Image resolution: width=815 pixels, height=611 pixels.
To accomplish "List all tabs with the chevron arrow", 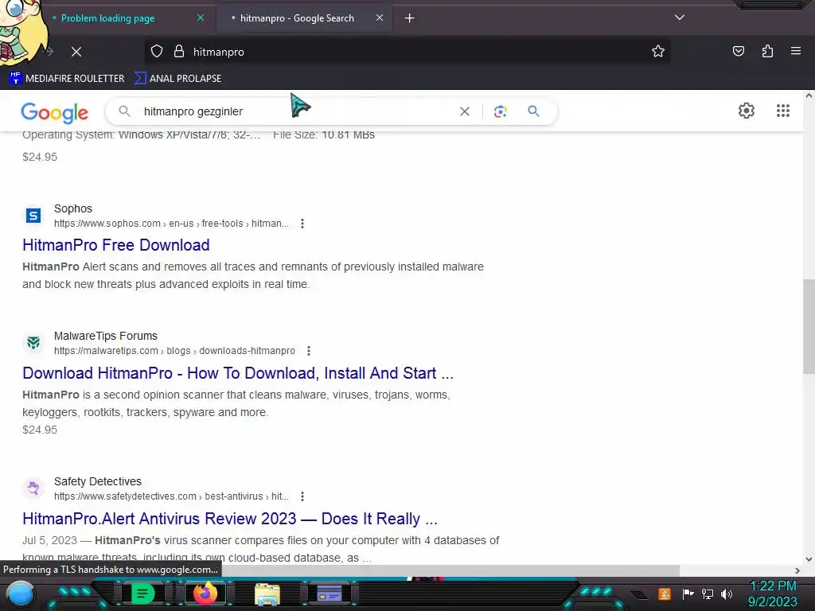I will coord(680,18).
